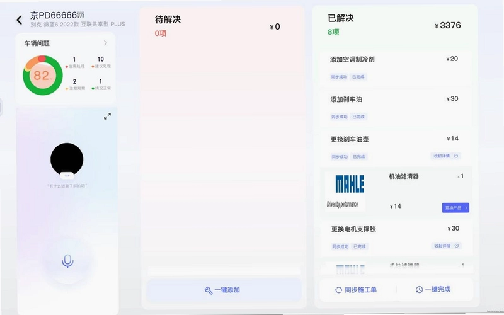Open vehicle problems chevron arrow
504x315 pixels.
click(105, 43)
